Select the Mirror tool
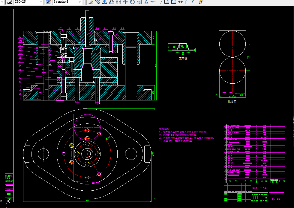Viewport: 294px width, 208px height. pyautogui.click(x=105, y=2)
